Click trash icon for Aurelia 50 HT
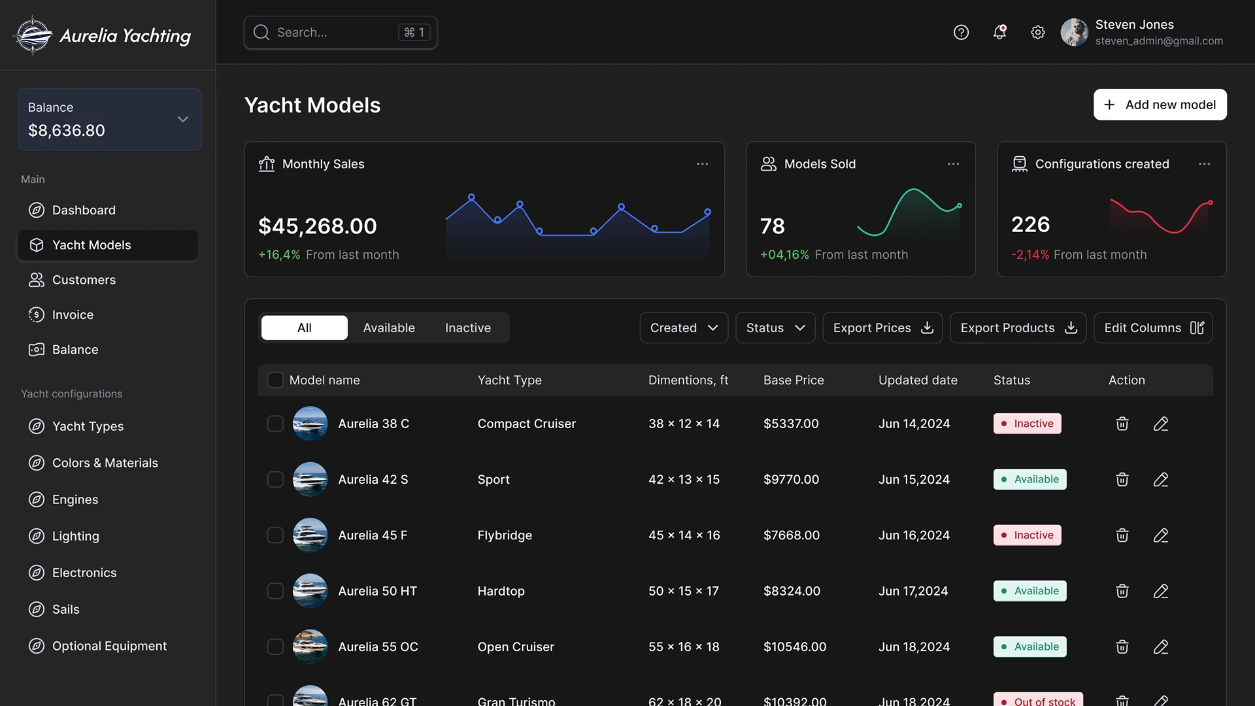The height and width of the screenshot is (706, 1255). (x=1122, y=591)
